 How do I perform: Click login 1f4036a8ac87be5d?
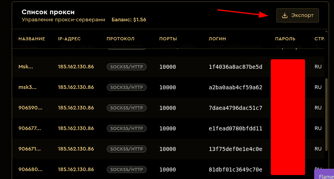(236, 67)
